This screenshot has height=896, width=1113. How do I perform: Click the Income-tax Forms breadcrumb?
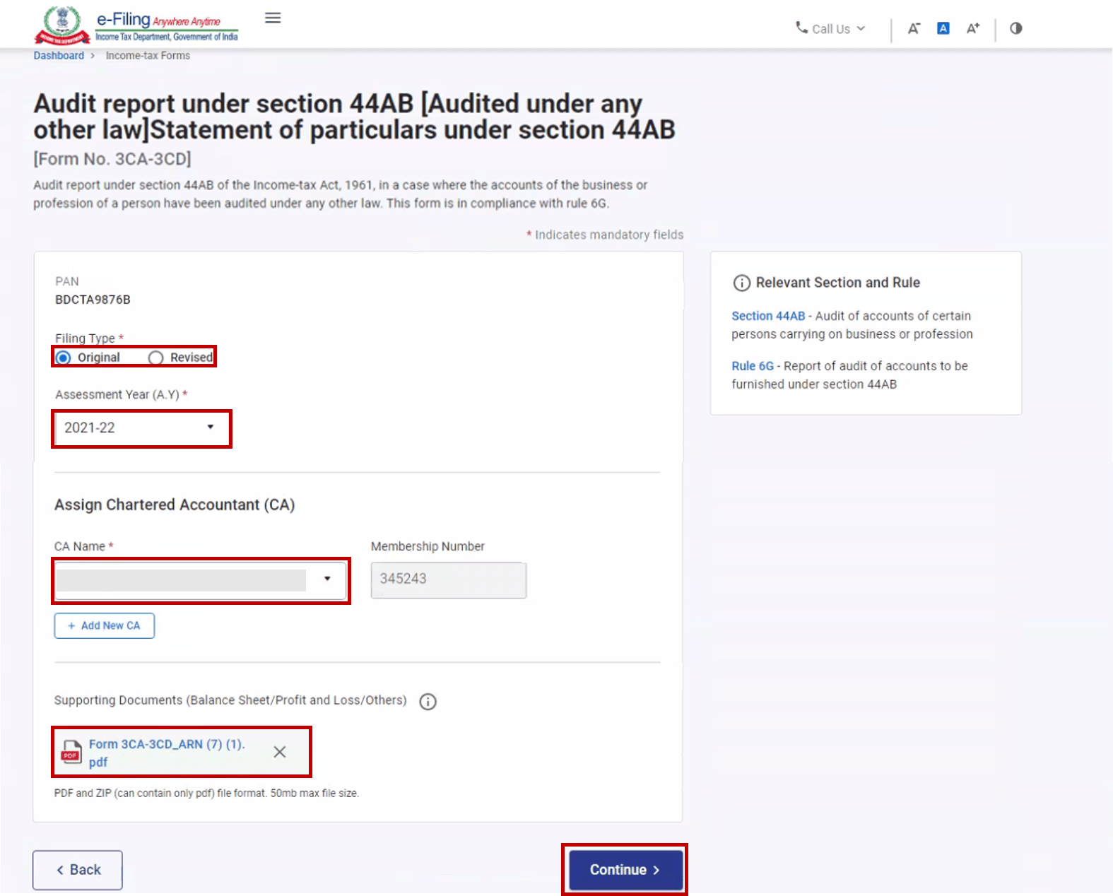coord(148,56)
